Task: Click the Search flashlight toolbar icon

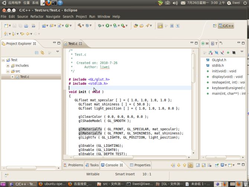Action: pos(148,26)
